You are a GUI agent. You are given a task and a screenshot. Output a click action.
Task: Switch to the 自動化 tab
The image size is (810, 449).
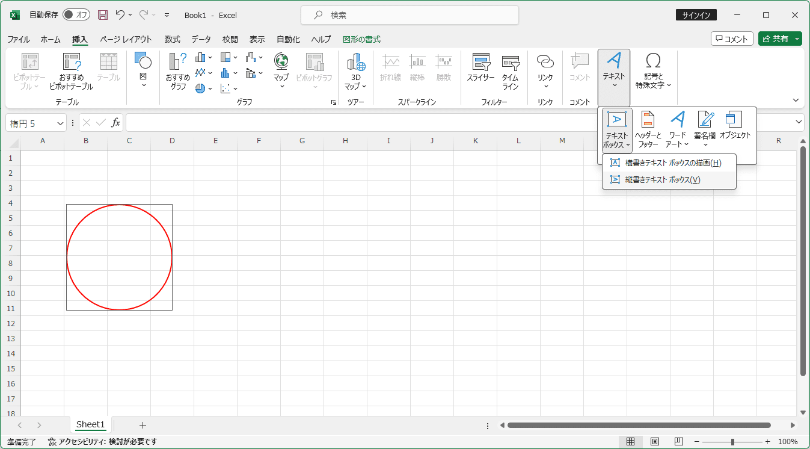pos(288,40)
